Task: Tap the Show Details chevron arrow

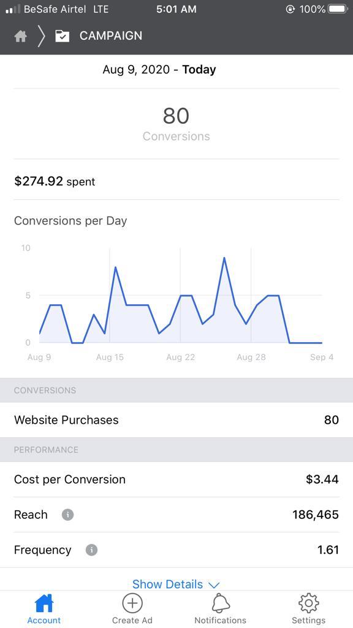Action: click(x=214, y=585)
